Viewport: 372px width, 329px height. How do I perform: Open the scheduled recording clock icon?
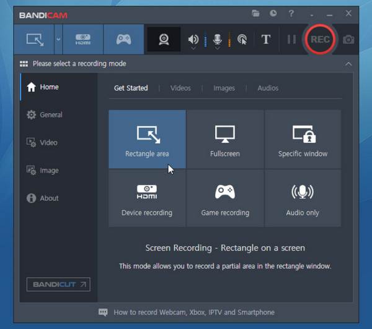273,13
